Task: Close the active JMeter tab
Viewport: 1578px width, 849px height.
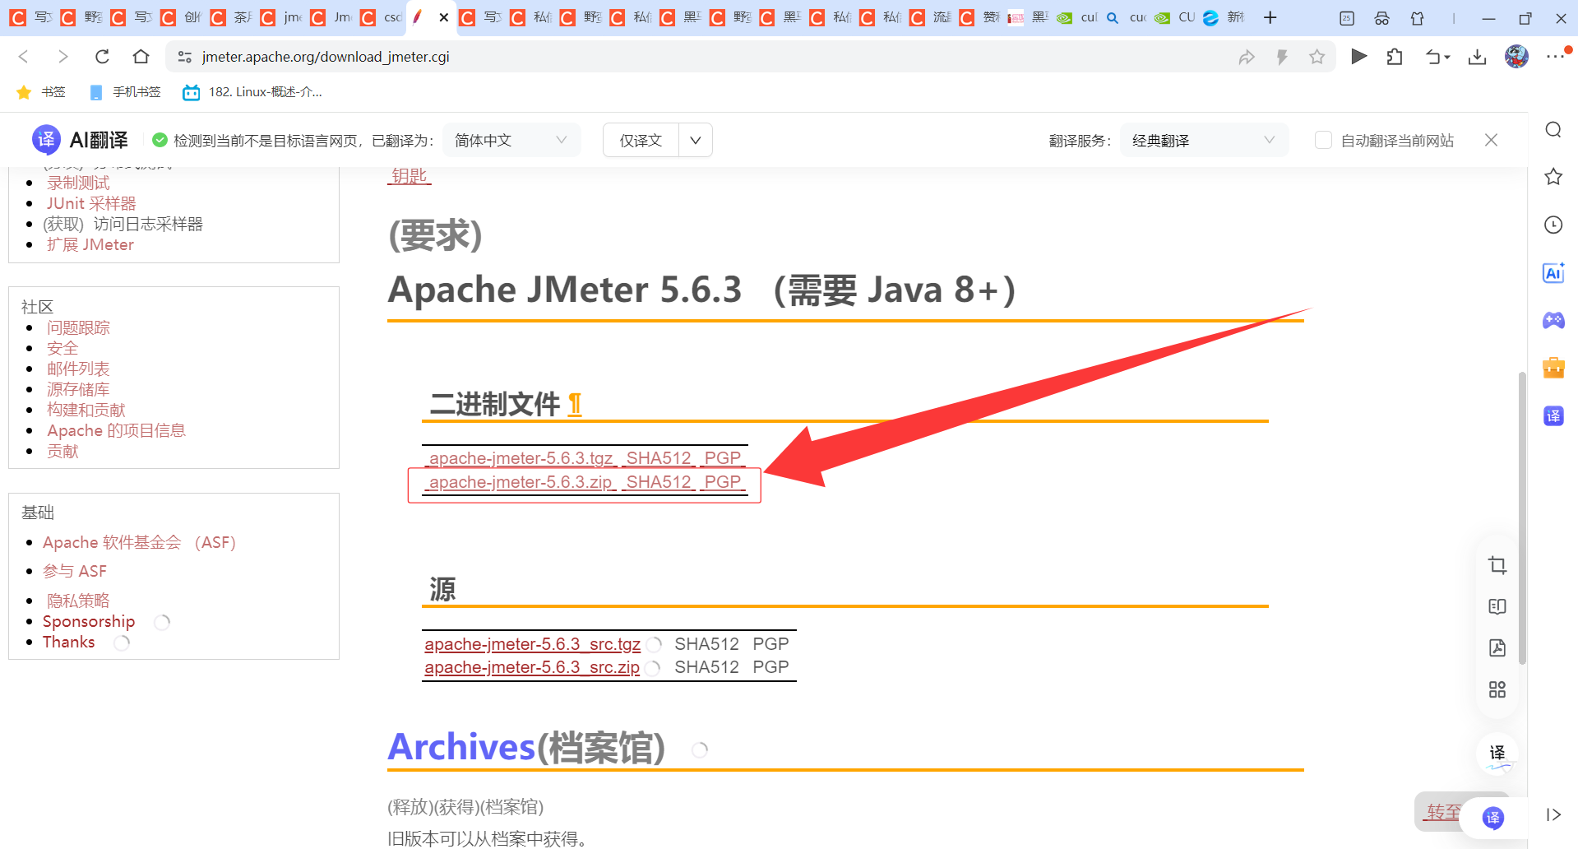Action: pos(444,17)
